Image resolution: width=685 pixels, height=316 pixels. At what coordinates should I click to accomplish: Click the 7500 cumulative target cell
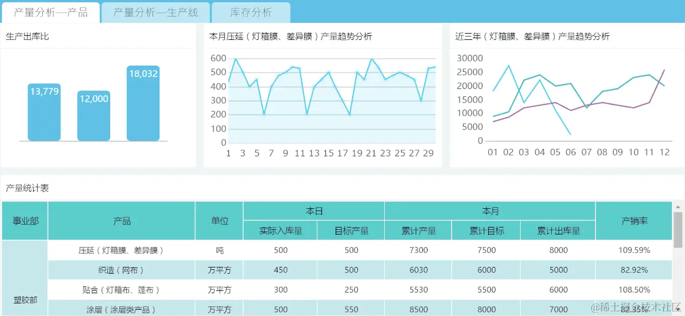tap(486, 250)
